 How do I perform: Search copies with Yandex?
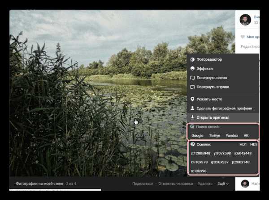pyautogui.click(x=232, y=136)
